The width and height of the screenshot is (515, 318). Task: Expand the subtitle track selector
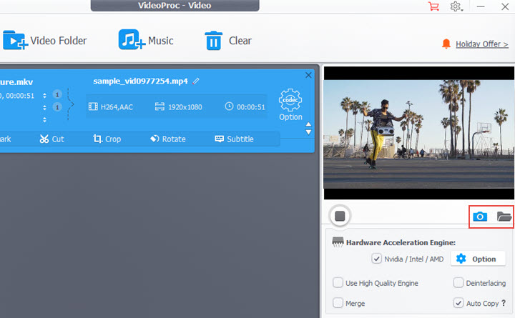[44, 120]
